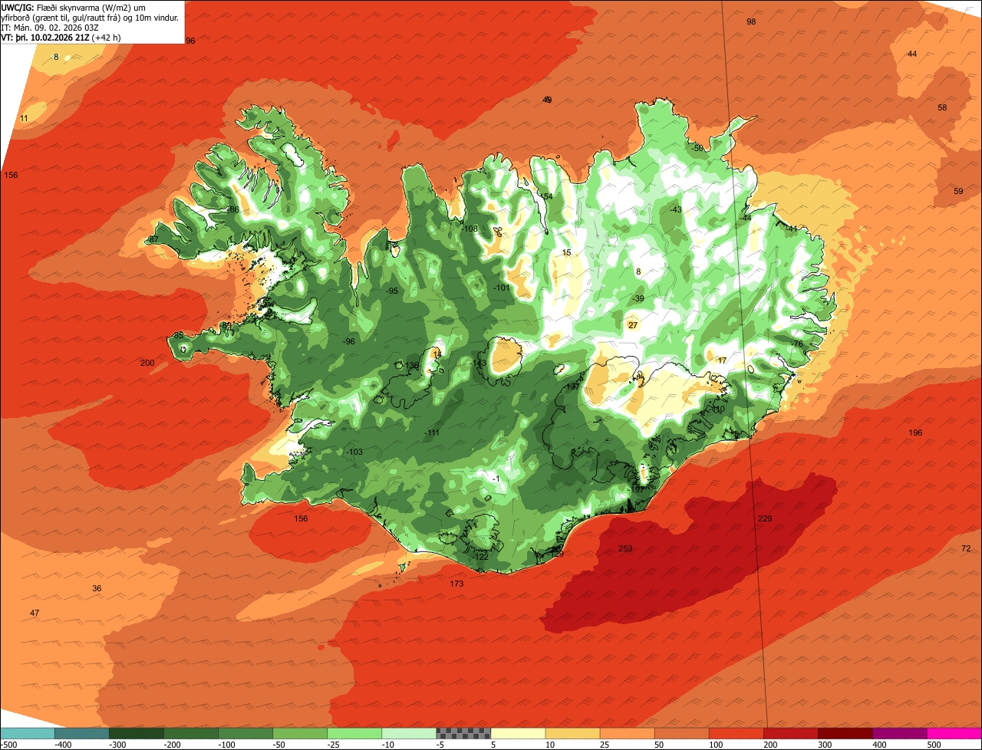The width and height of the screenshot is (982, 750).
Task: Click the -39 value on the map
Action: 638,298
